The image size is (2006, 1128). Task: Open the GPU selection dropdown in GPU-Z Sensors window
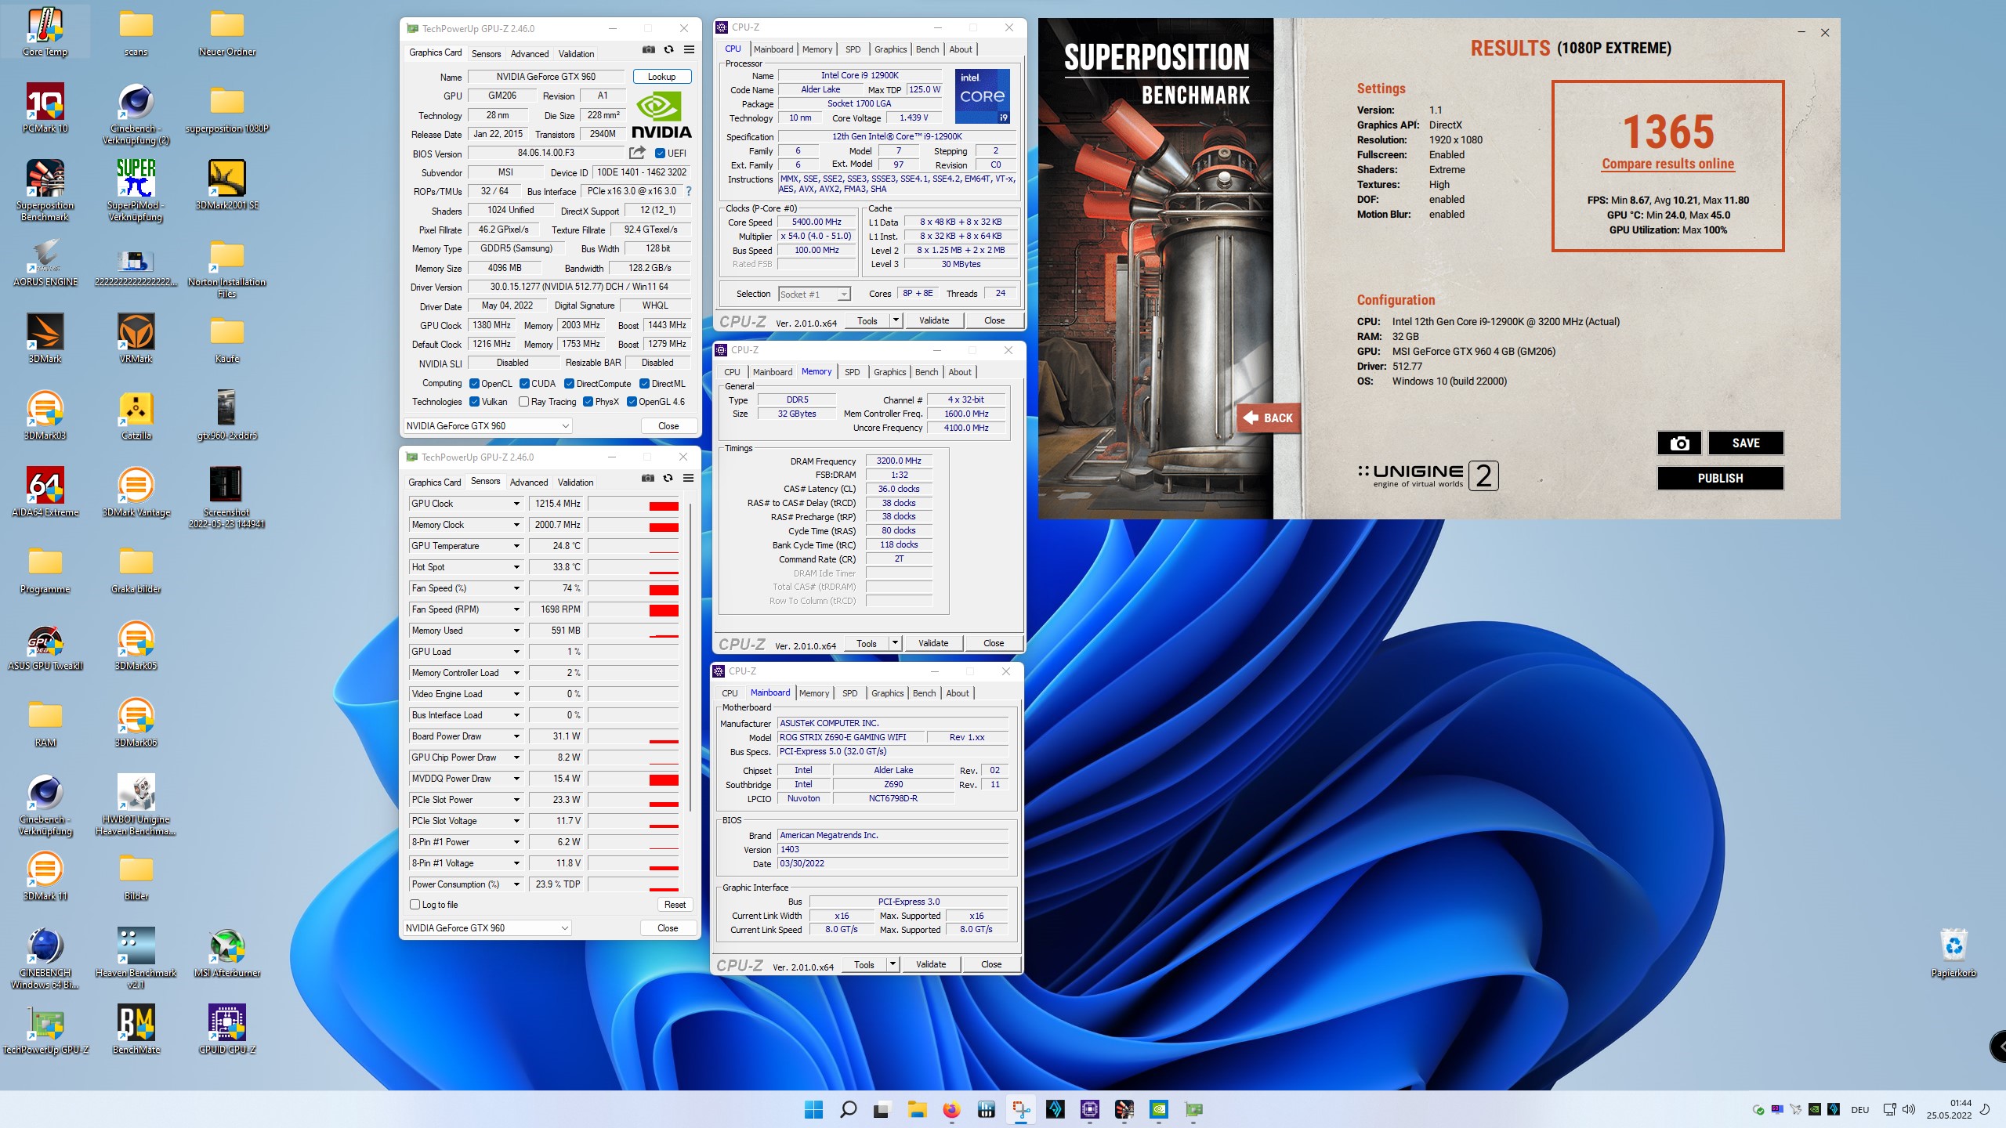pos(487,928)
